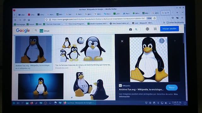Screen dimensions: 202x113
Task: Open the Google apps grid
Action: point(155,29)
